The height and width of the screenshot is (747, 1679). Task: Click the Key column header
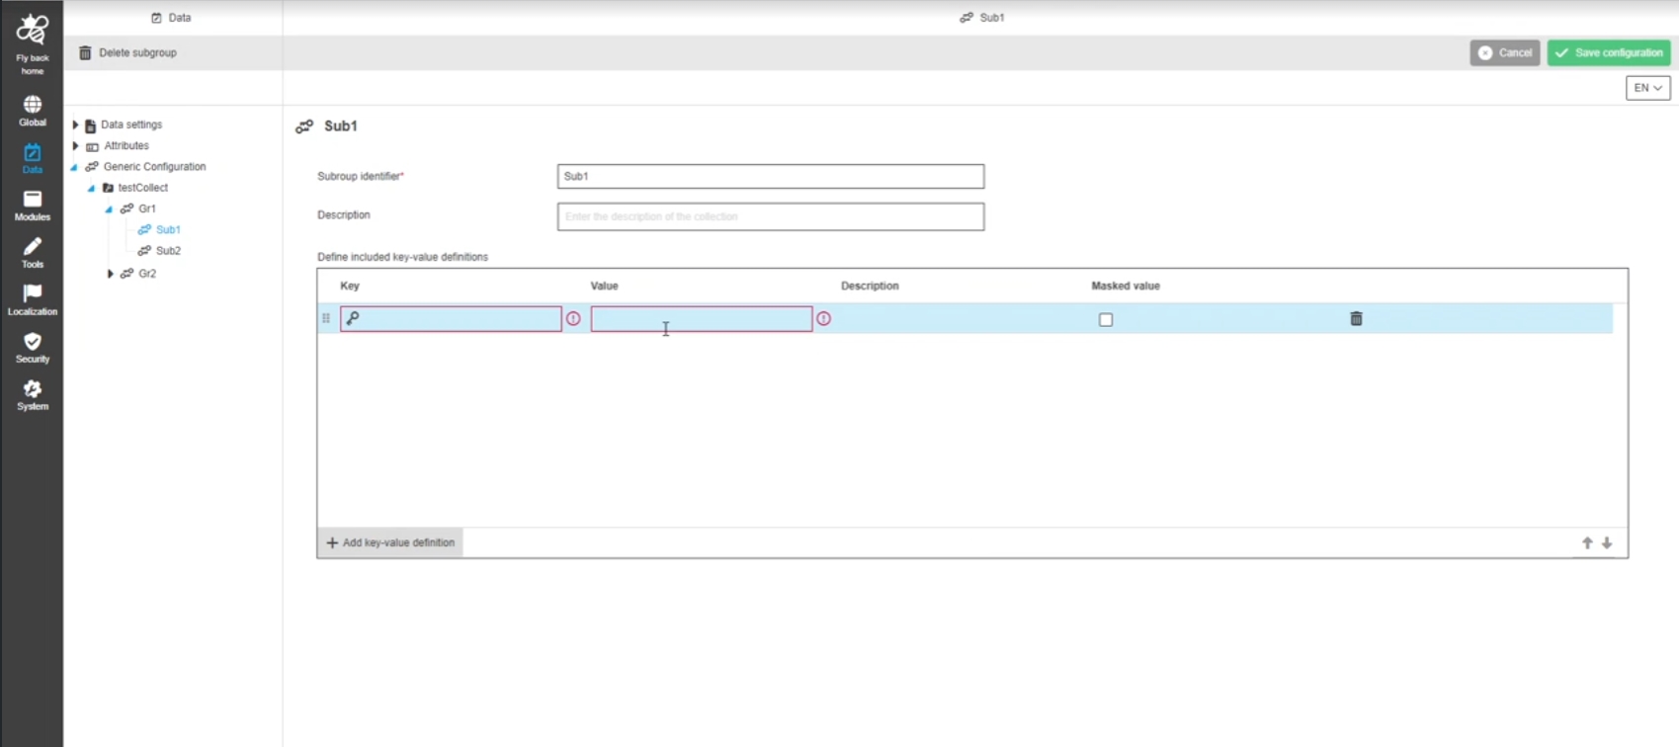(350, 286)
